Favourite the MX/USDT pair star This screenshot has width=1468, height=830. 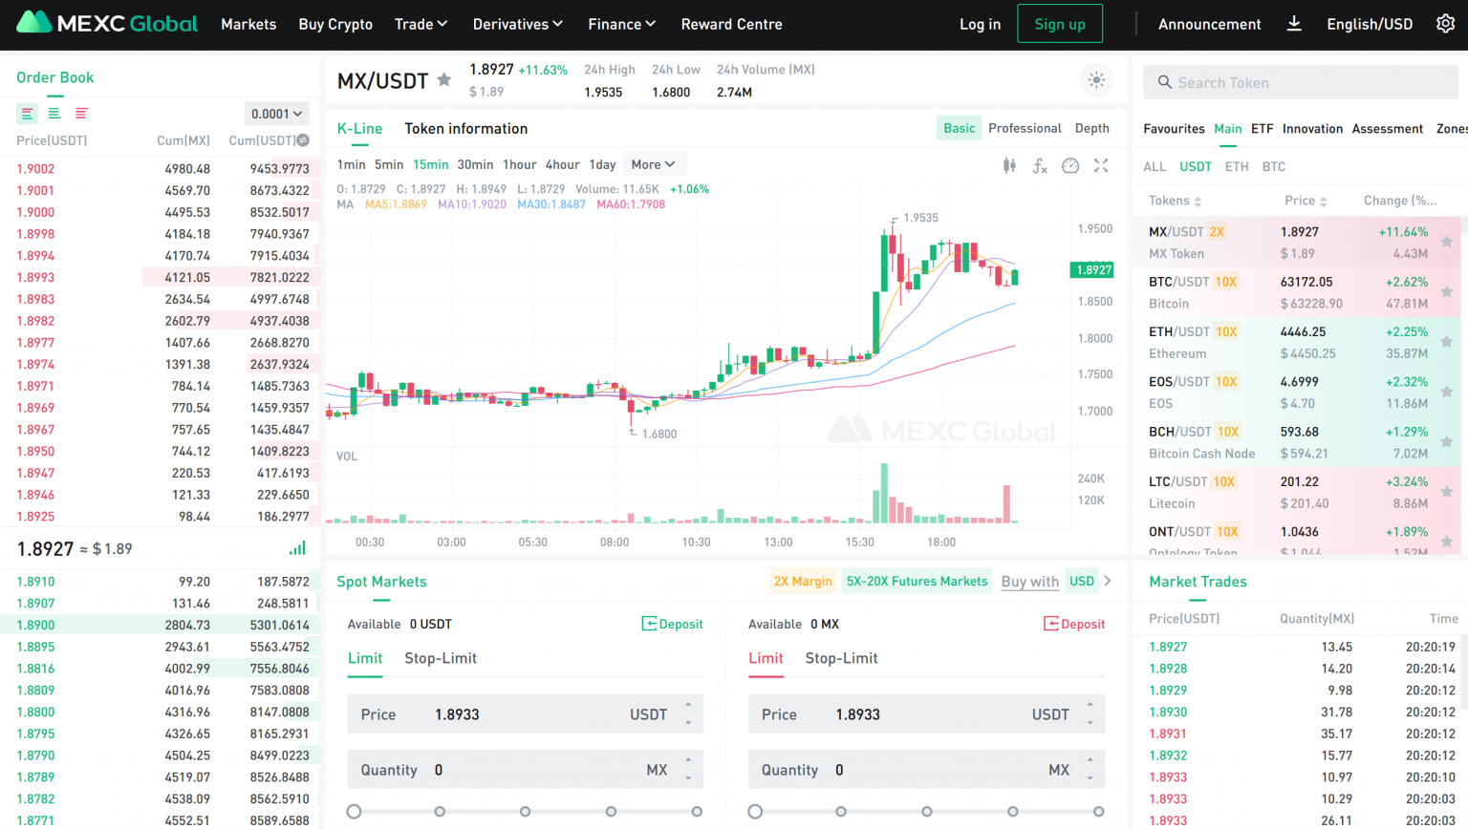444,80
